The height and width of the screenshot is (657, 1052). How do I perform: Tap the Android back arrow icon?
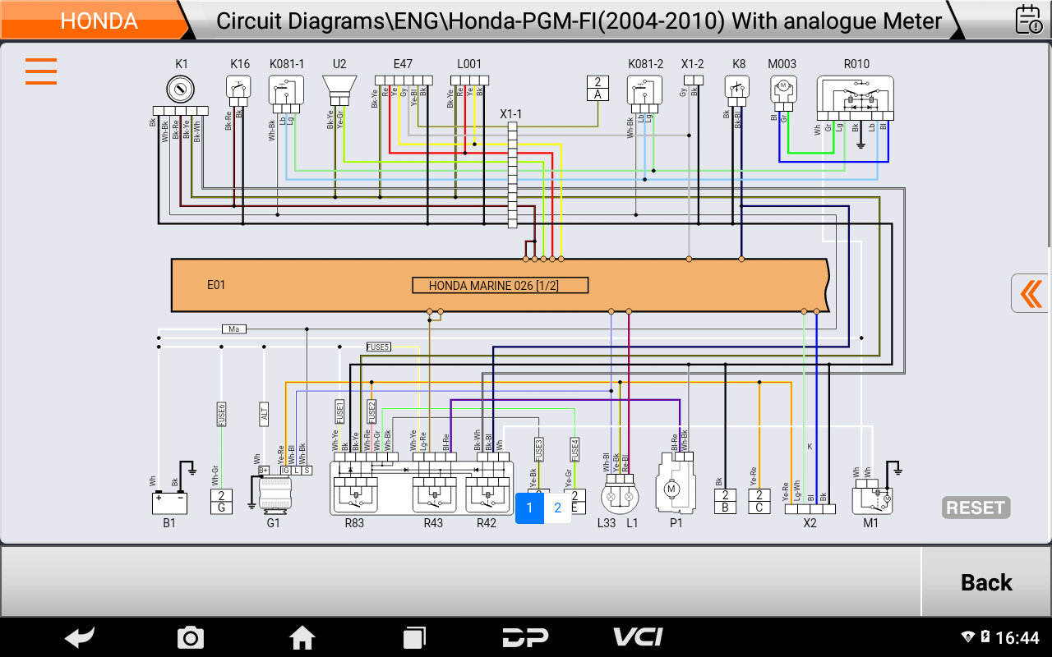(x=80, y=636)
